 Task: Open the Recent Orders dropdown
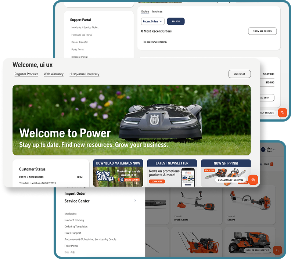(x=153, y=21)
